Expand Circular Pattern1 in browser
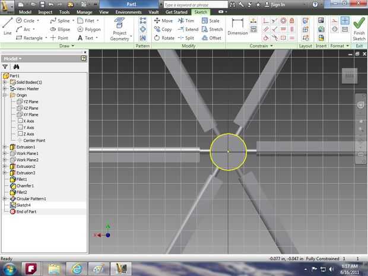This screenshot has width=368, height=276. pyautogui.click(x=5, y=199)
